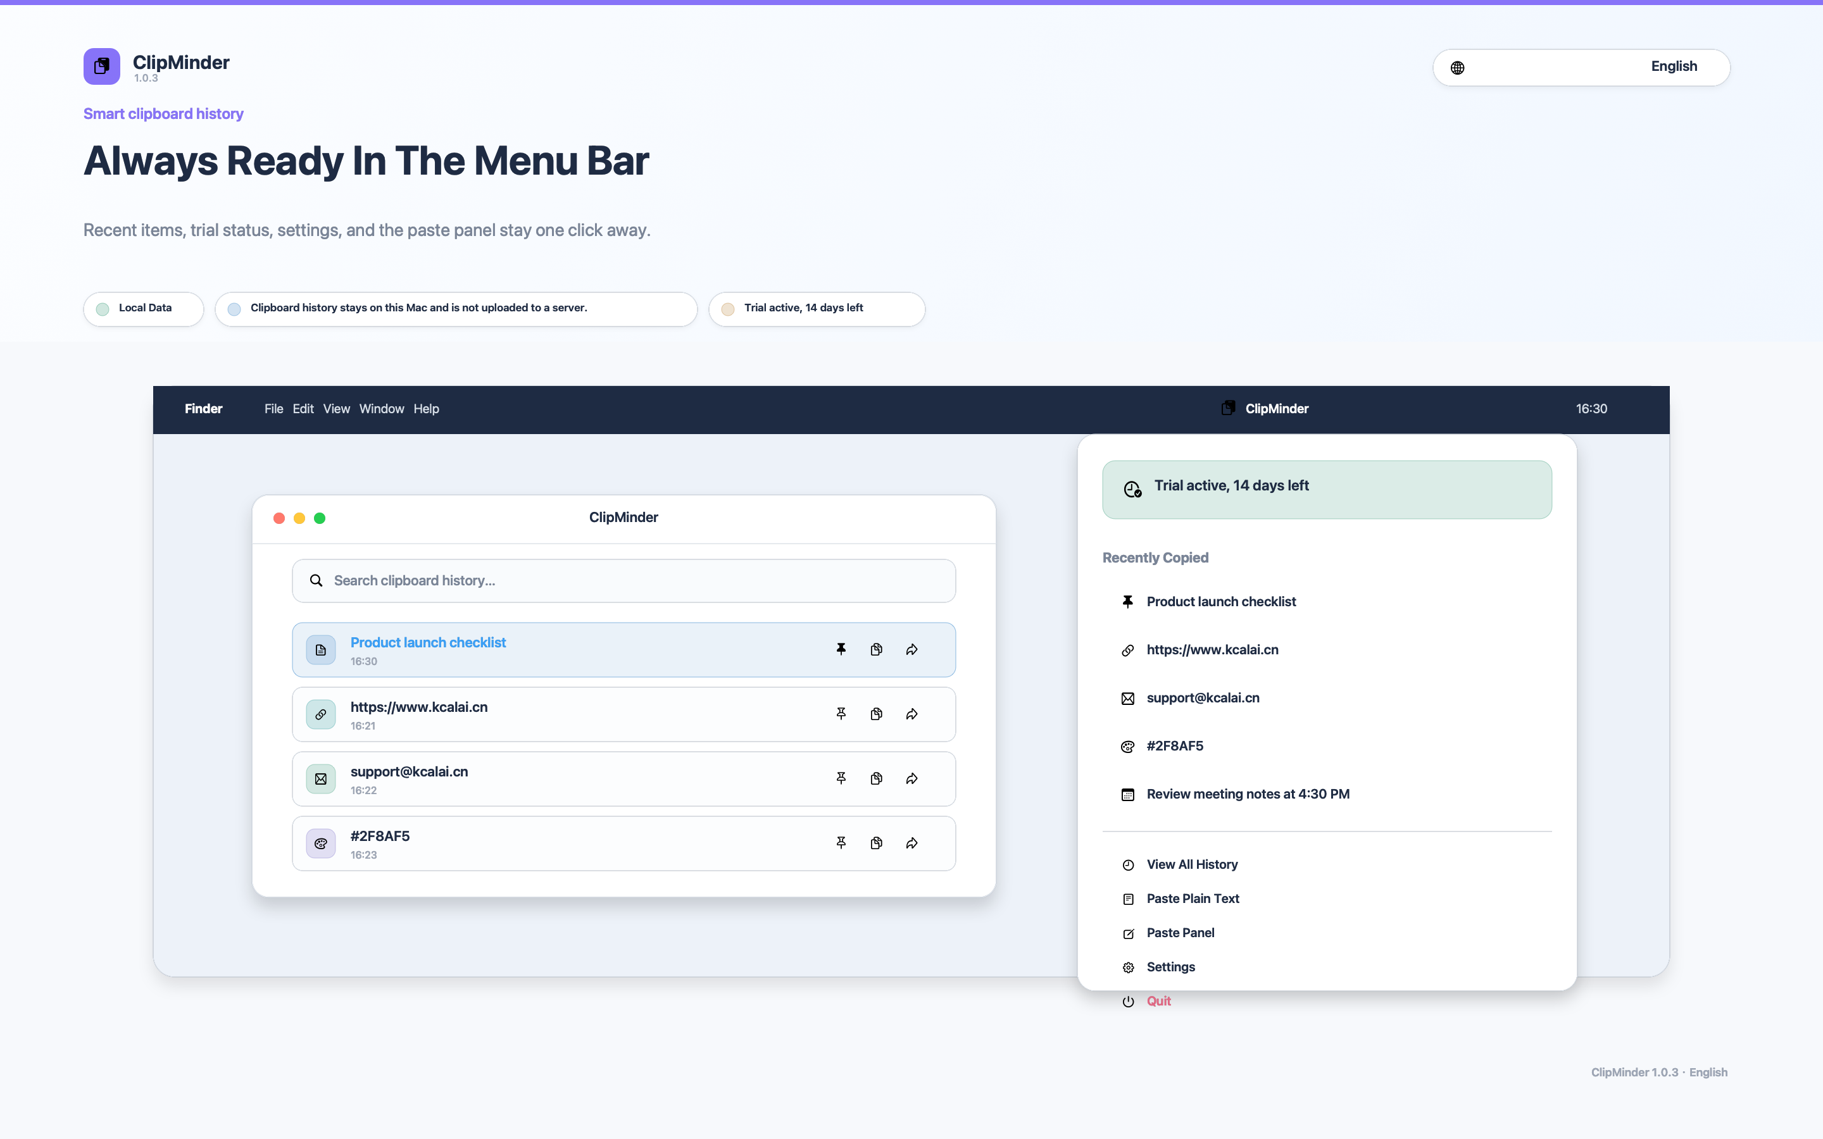Click mail icon of support@kcalai.cn row
The image size is (1823, 1139).
coord(321,779)
